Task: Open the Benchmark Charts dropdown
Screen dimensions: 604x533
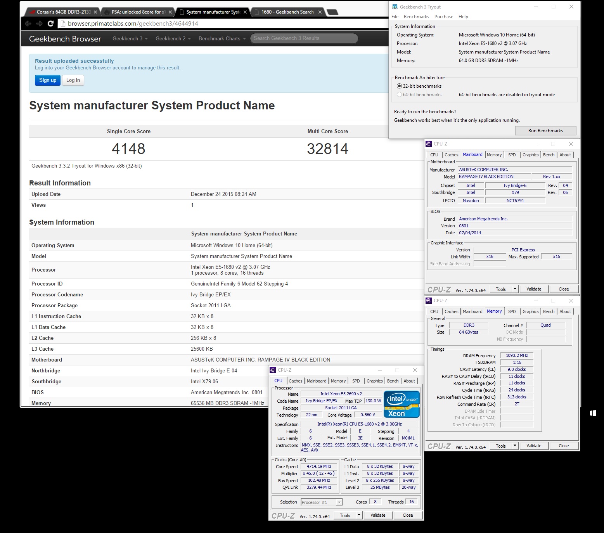Action: 222,38
